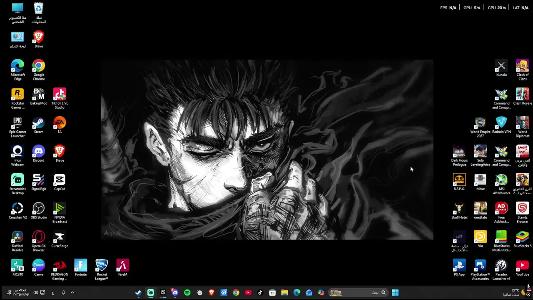Image resolution: width=533 pixels, height=300 pixels.
Task: Open Opera GX Browser desktop icon
Action: tap(38, 241)
